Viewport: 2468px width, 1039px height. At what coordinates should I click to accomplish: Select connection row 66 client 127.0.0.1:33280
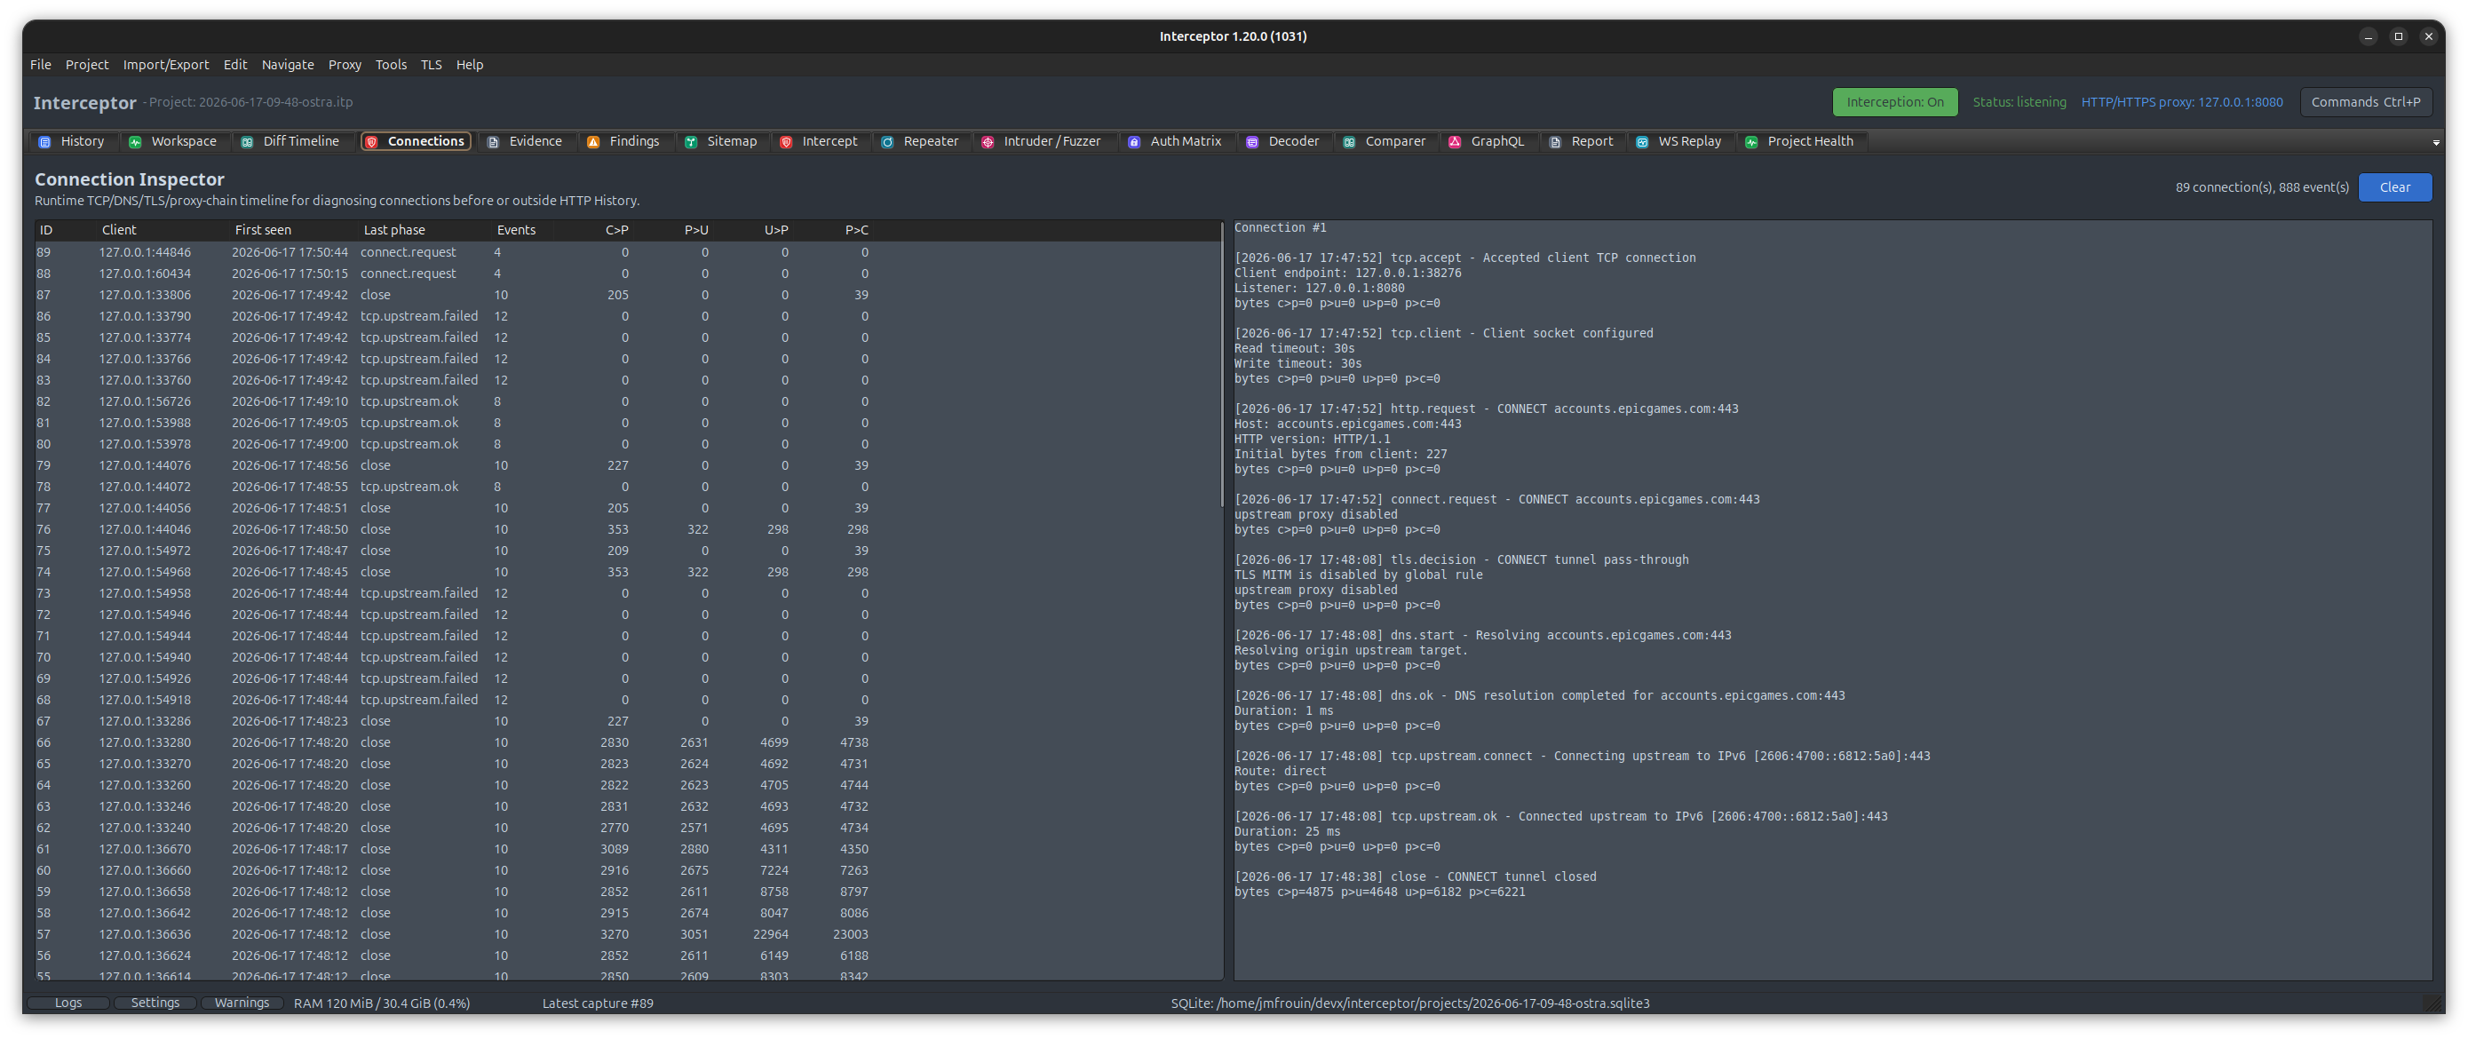tap(628, 742)
